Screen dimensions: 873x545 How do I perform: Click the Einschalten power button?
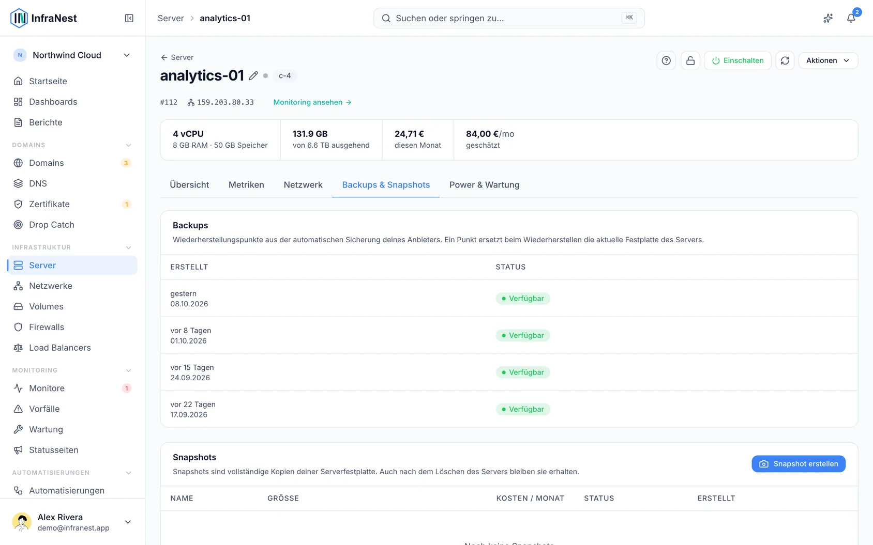pos(737,60)
